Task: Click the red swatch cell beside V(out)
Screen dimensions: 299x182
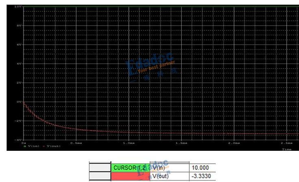Action: point(130,176)
